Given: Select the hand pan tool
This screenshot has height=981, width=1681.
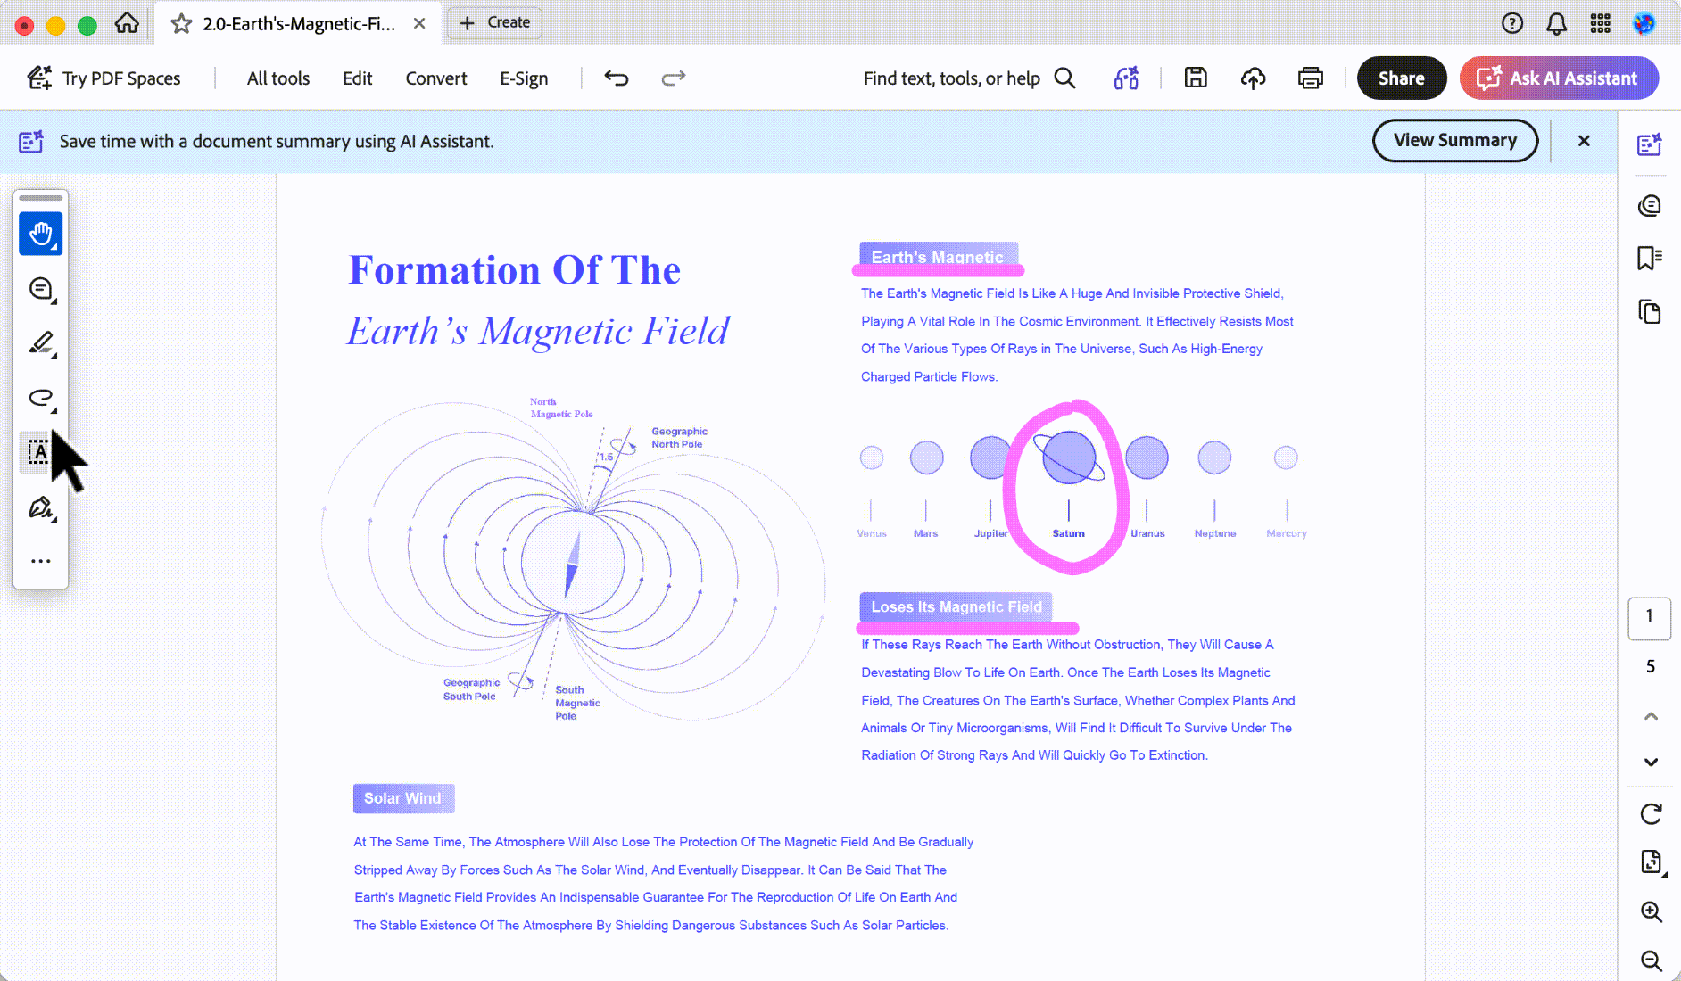Looking at the screenshot, I should [41, 234].
